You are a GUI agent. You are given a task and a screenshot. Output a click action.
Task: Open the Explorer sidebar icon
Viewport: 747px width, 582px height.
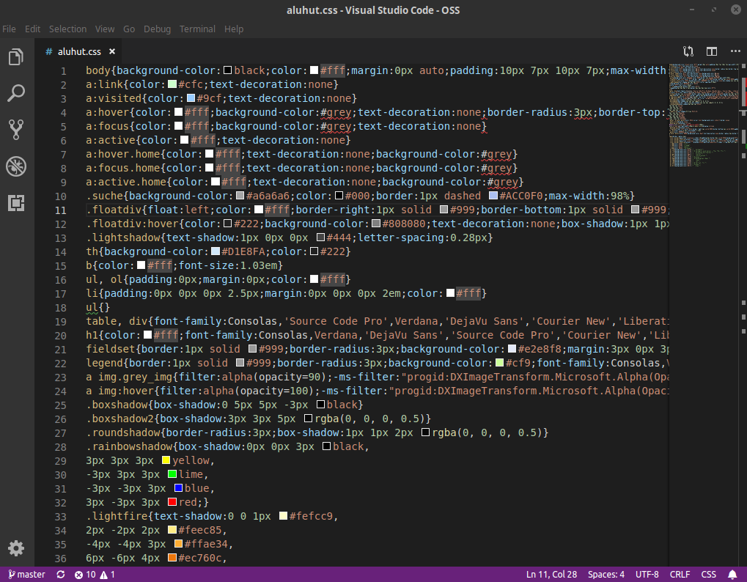point(15,56)
